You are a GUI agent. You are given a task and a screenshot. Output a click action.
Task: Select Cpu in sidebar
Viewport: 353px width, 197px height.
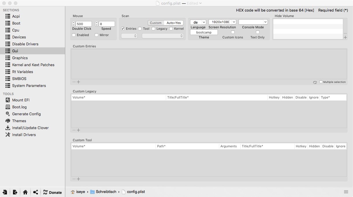click(32, 30)
